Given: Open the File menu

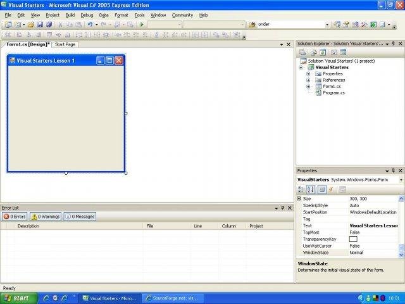Looking at the screenshot, I should click(x=8, y=15).
